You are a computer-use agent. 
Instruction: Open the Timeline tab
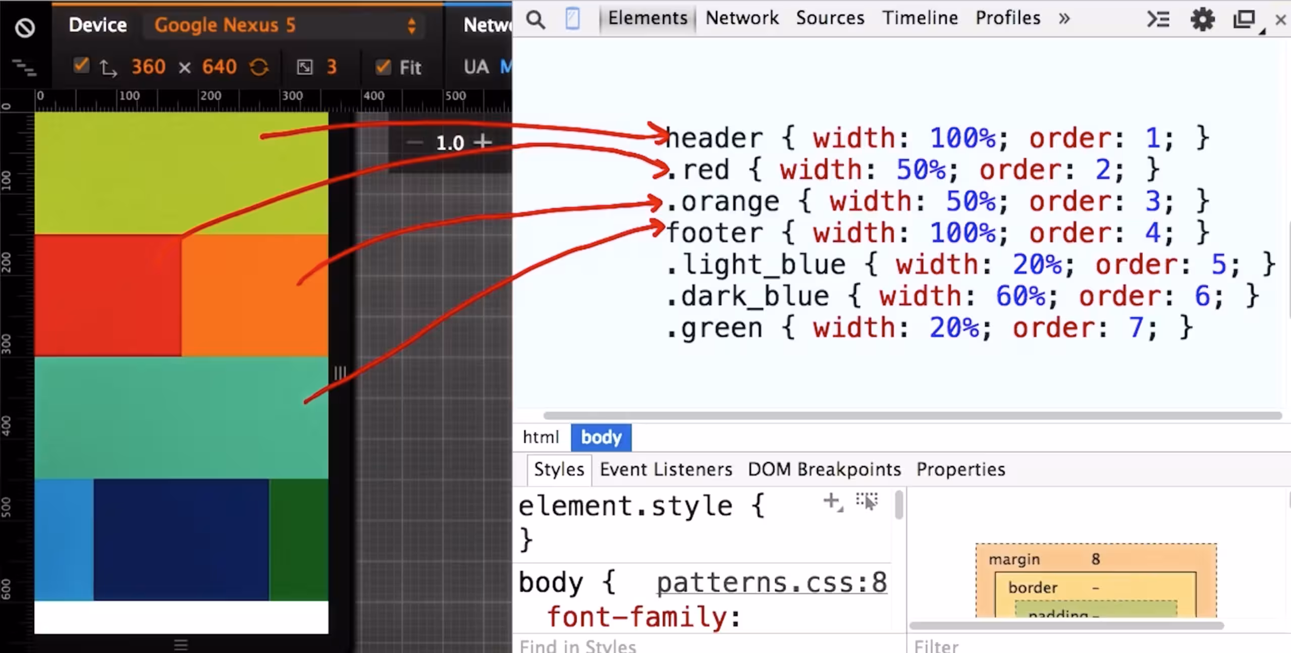pyautogui.click(x=920, y=18)
